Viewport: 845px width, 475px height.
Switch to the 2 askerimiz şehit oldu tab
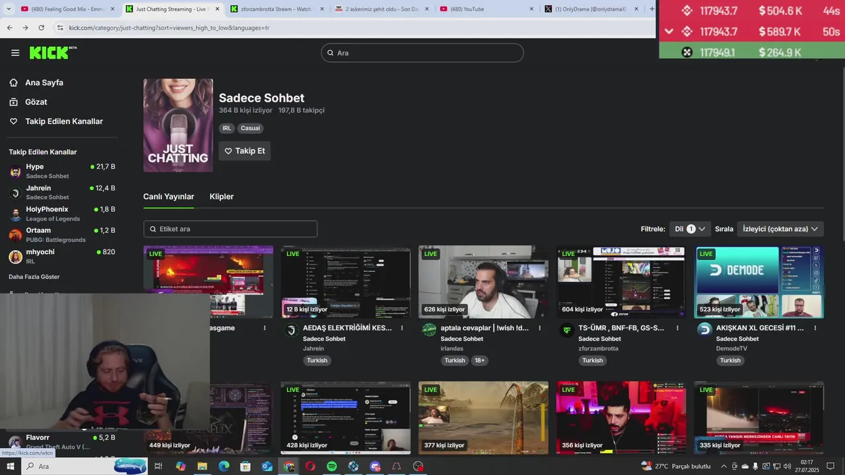coord(382,9)
